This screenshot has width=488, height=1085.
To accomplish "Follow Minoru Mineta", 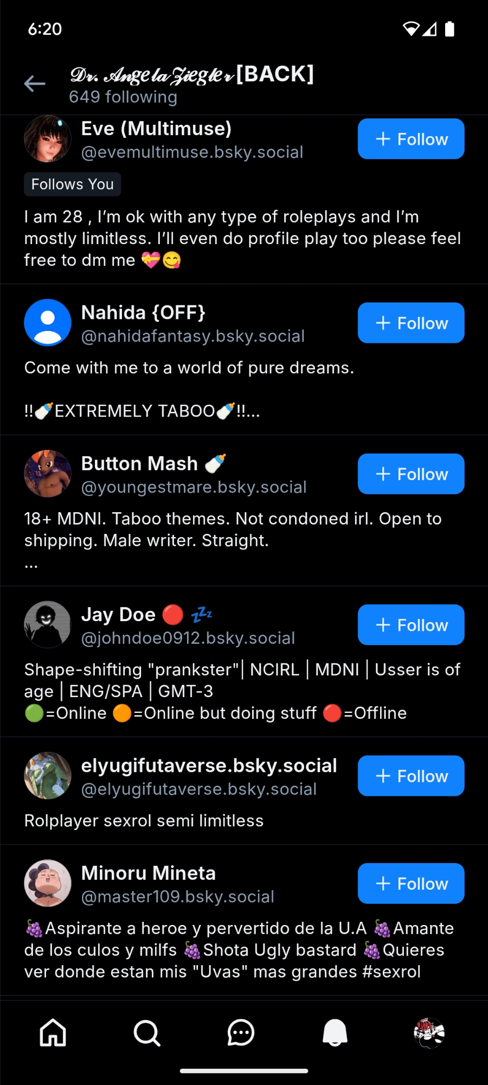I will [411, 883].
